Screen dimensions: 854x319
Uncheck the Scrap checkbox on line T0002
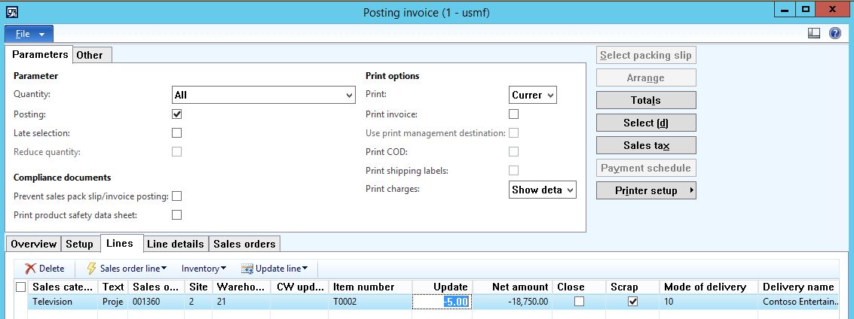[x=632, y=302]
